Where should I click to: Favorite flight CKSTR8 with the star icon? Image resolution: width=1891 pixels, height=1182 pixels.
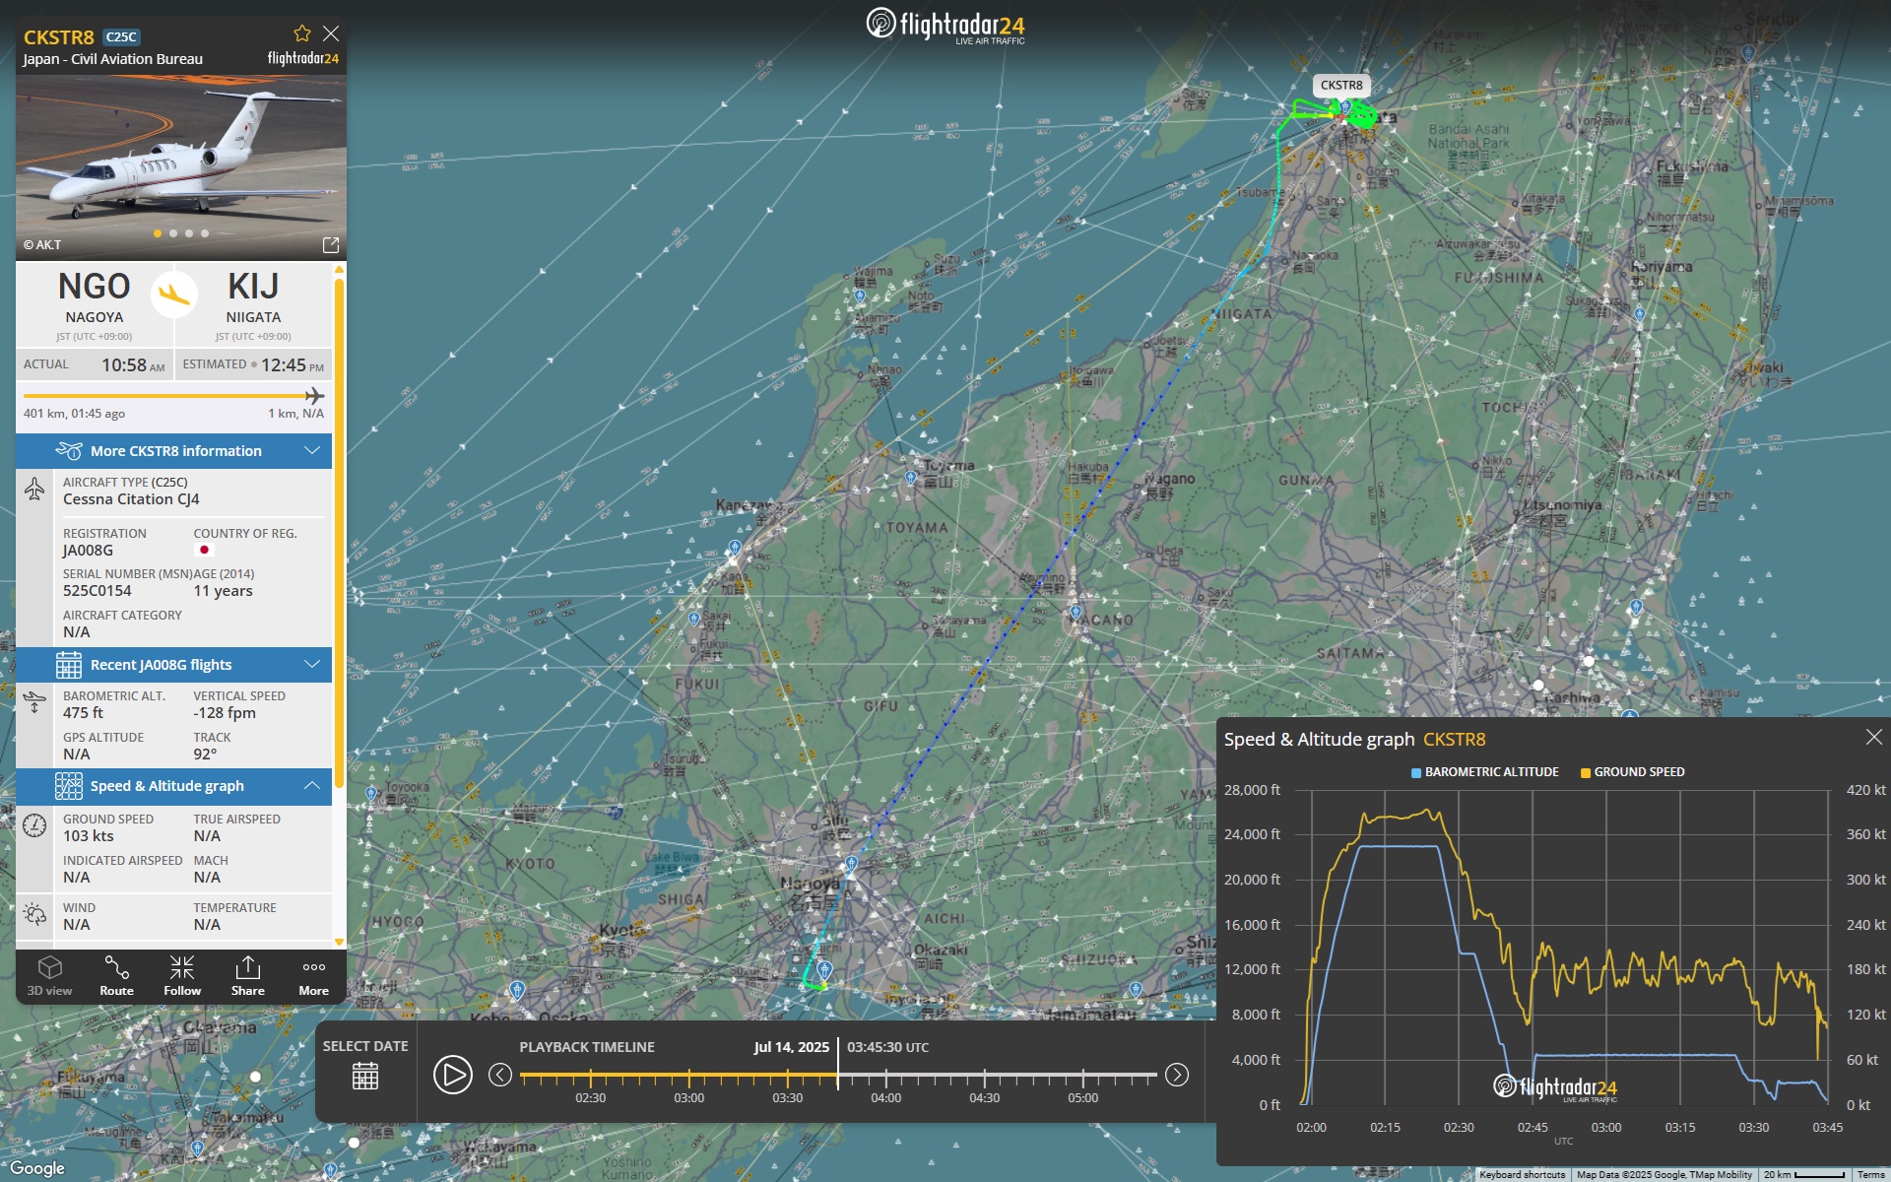pos(302,33)
